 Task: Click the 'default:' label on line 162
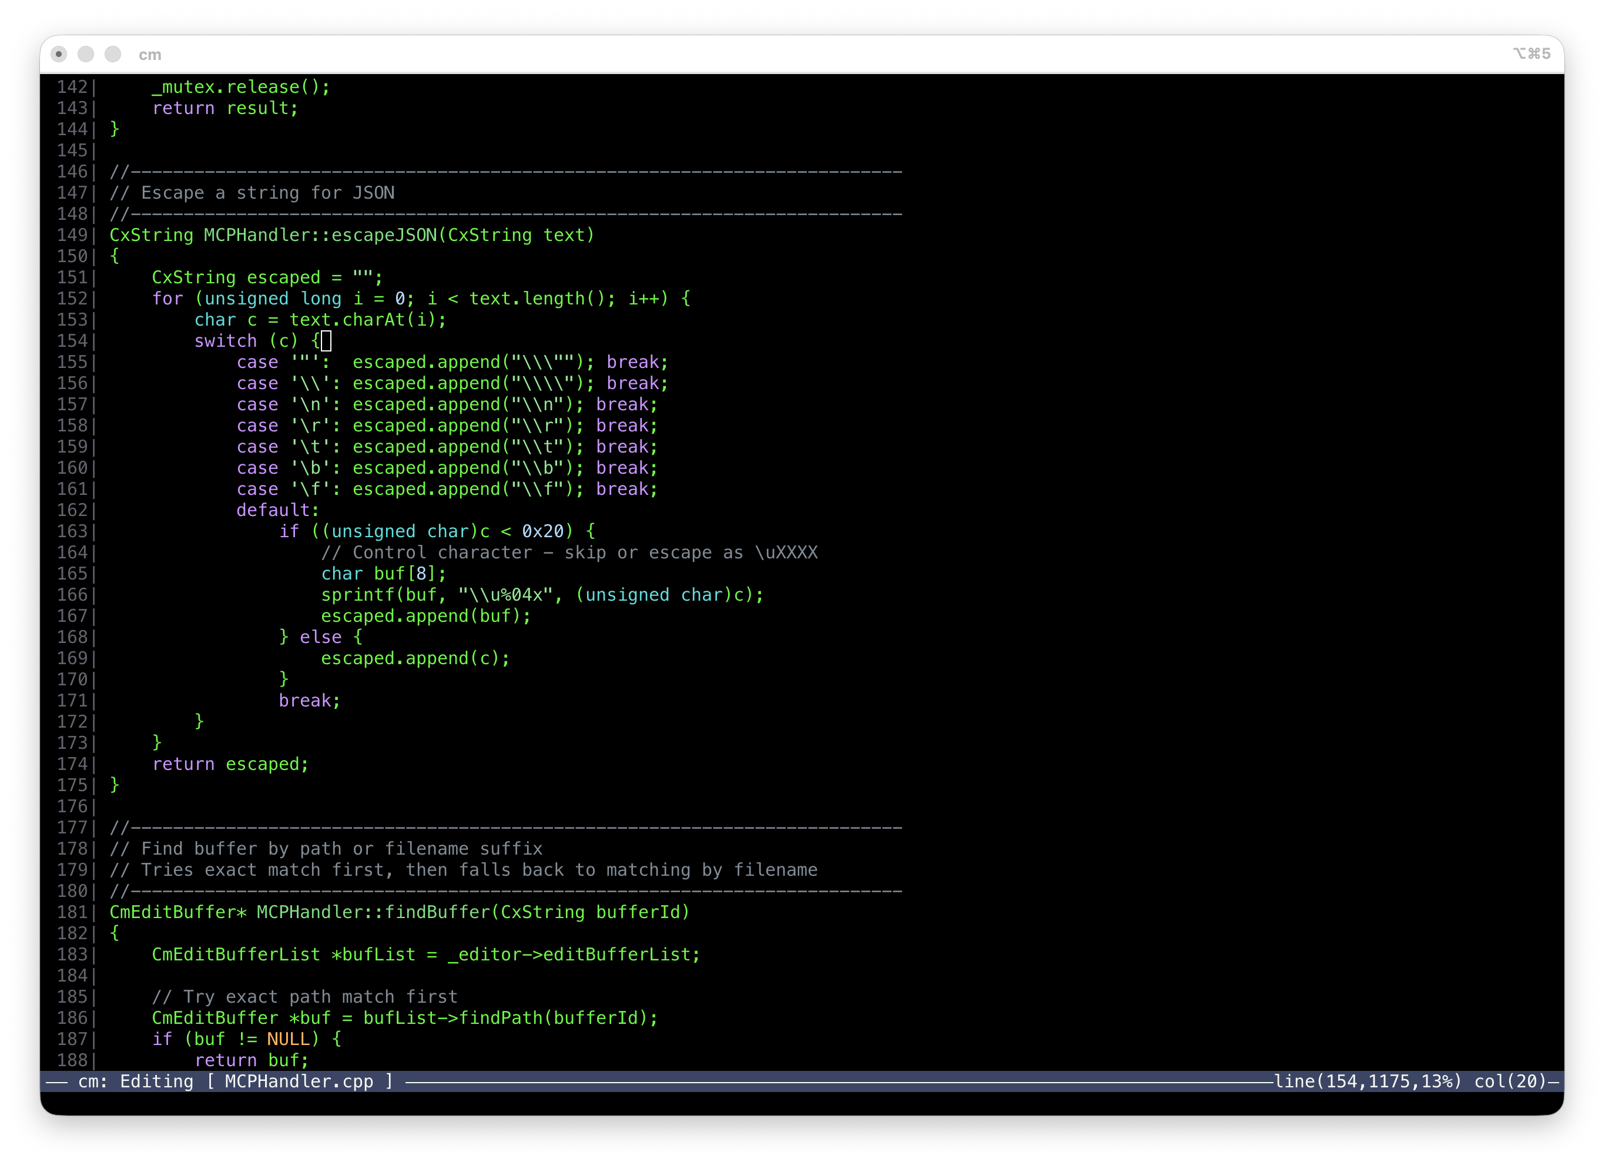tap(277, 510)
